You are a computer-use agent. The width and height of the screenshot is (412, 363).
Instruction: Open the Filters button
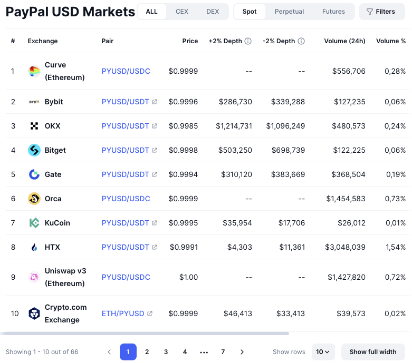pos(382,12)
